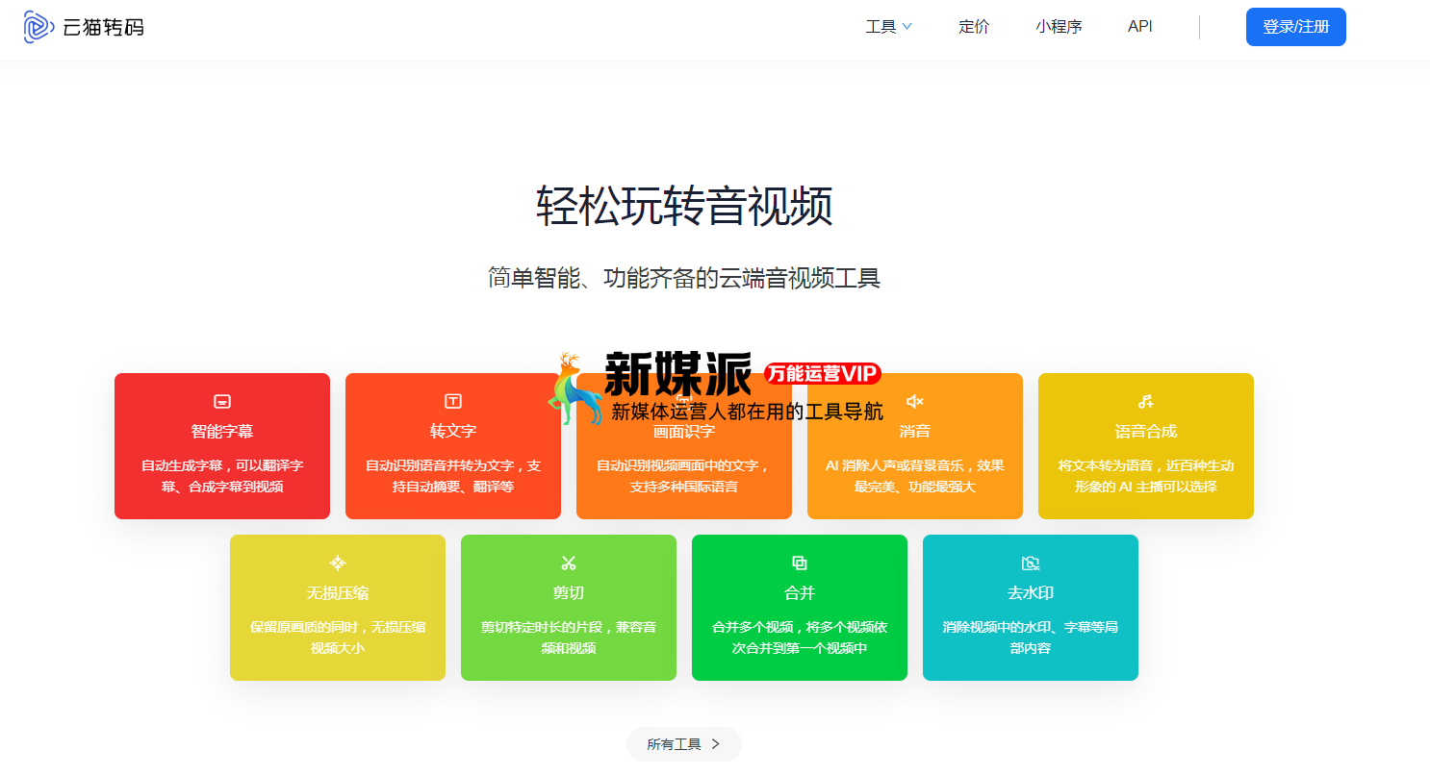Click the mute icon on 消音 card
The image size is (1430, 776).
coord(915,401)
